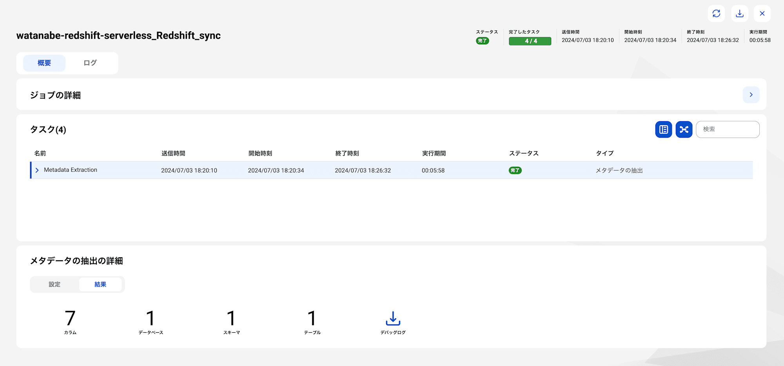The image size is (784, 366).
Task: Click the タイプ column header
Action: (x=605, y=153)
